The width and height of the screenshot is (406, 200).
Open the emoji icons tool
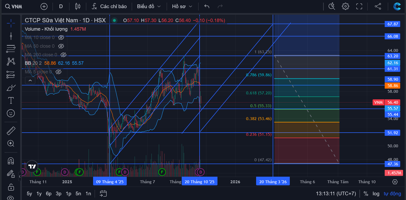coord(11,113)
